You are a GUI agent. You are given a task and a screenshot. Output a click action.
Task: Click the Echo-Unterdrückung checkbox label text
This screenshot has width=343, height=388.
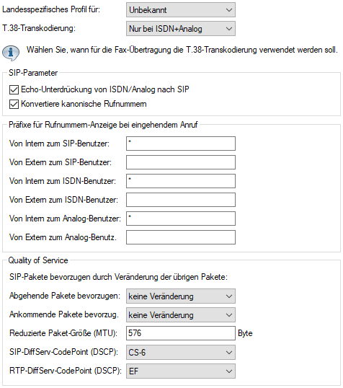coord(105,89)
